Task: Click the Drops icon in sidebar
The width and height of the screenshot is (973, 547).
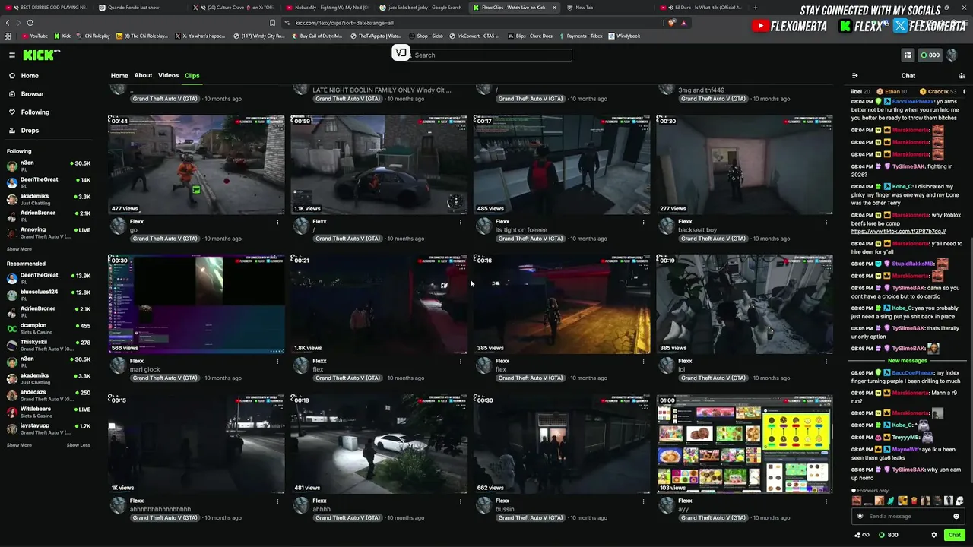Action: tap(12, 131)
